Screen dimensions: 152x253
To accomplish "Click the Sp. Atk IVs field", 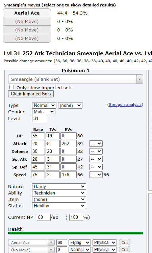I will pyautogui.click(x=53, y=159).
